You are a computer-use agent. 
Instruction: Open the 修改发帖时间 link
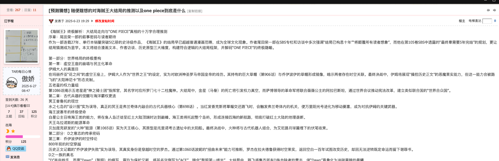pyautogui.click(x=105, y=21)
